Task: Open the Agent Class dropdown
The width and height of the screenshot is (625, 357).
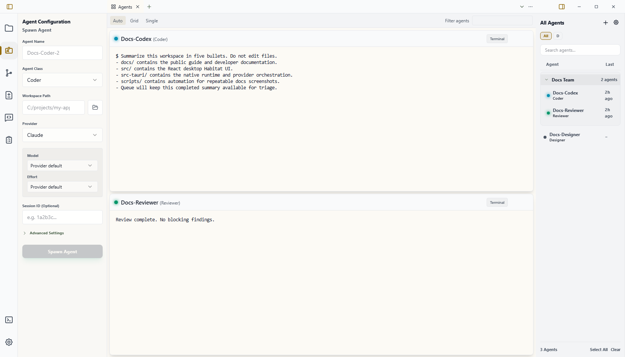Action: tap(62, 80)
